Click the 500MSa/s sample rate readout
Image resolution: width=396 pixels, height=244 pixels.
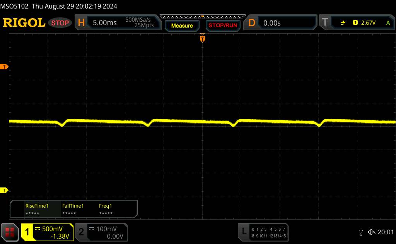coord(138,20)
